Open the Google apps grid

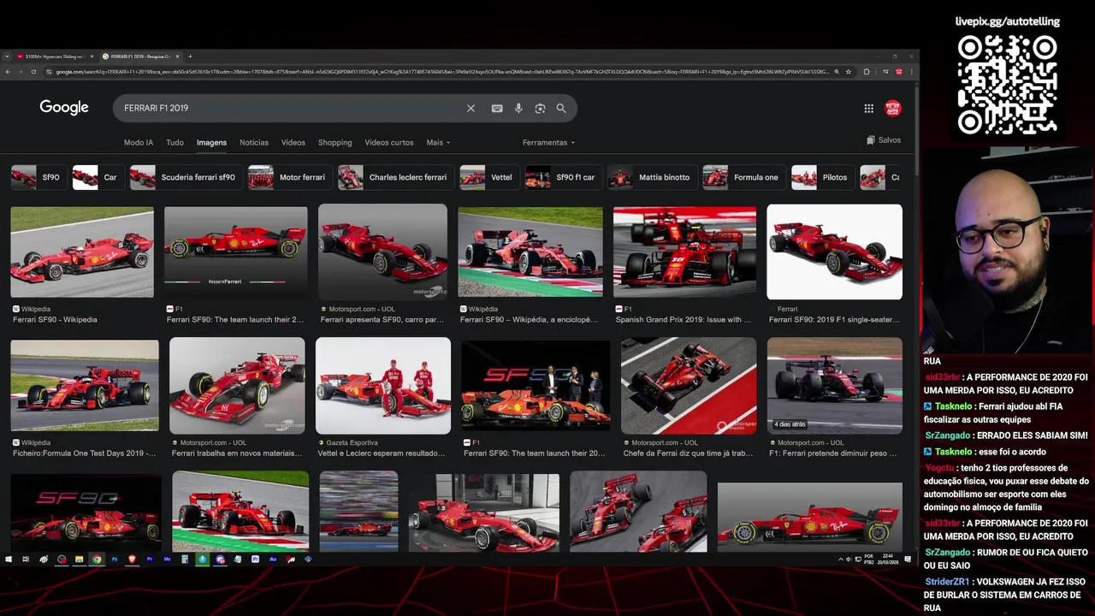[x=868, y=108]
